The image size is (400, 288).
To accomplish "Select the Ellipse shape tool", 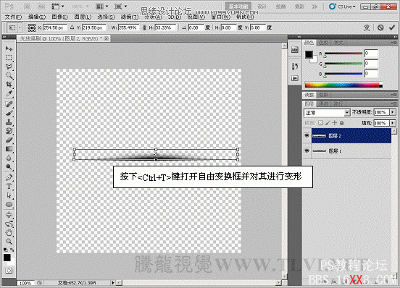I will tap(9, 205).
